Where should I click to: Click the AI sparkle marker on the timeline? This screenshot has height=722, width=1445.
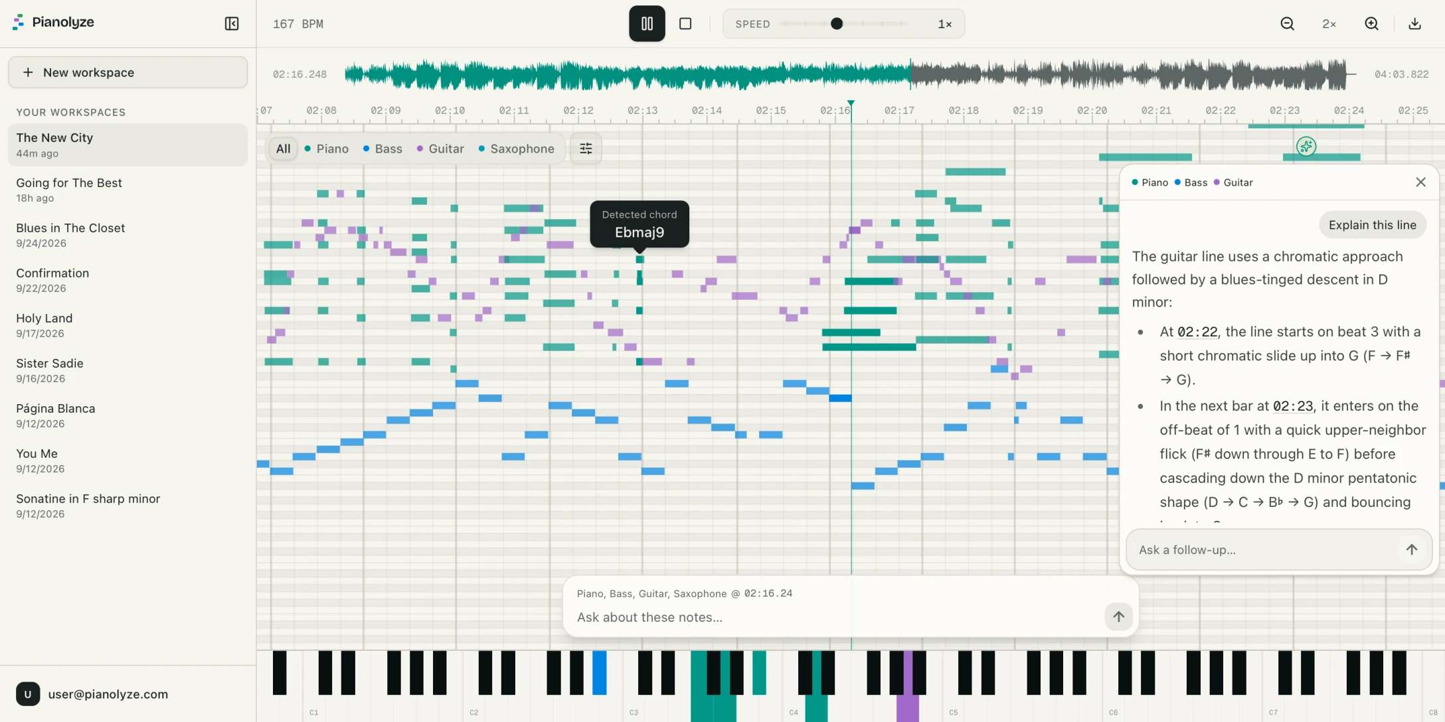coord(1306,146)
